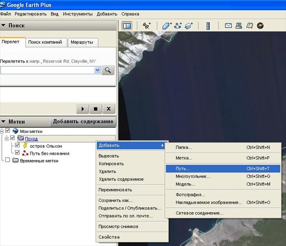Collapse the Поиск panel triangle
The image size is (286, 246).
[3, 25]
